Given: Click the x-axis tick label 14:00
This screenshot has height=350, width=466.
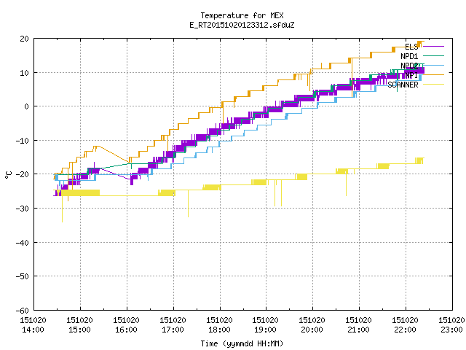Looking at the screenshot, I should tap(33, 330).
